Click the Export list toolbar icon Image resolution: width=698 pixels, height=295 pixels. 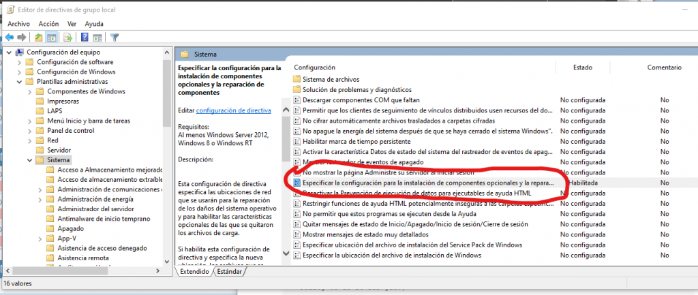68,37
